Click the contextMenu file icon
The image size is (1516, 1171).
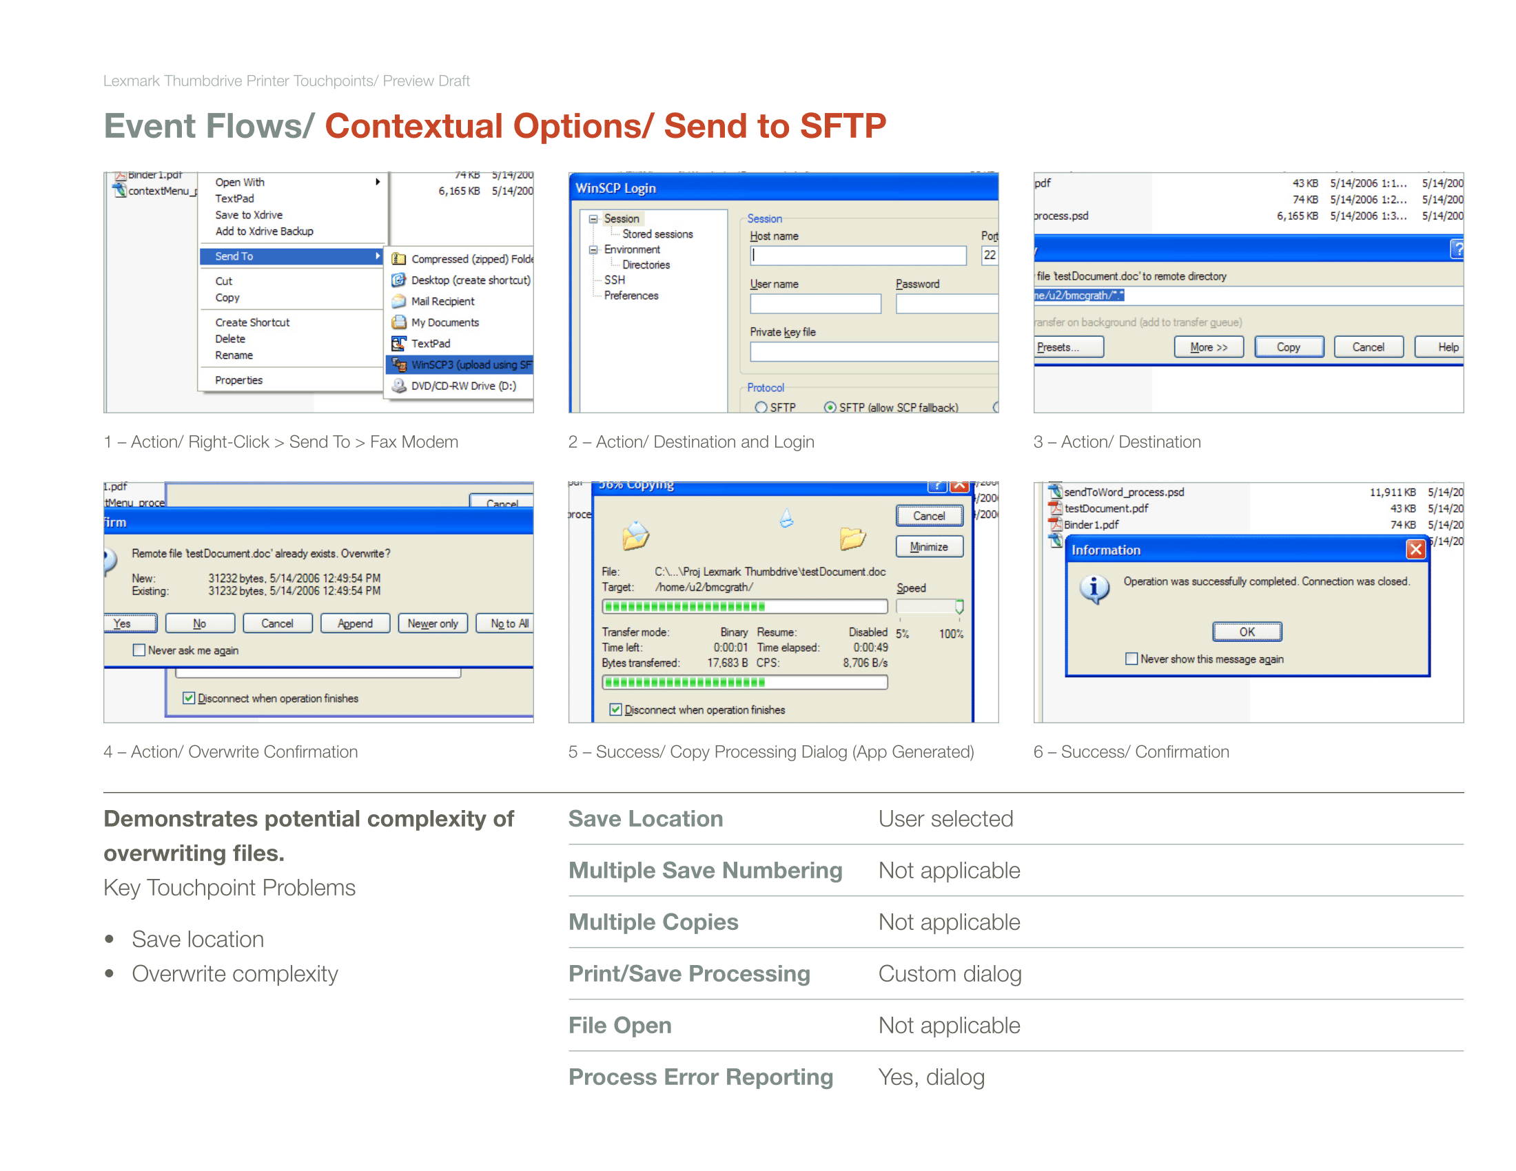(119, 191)
